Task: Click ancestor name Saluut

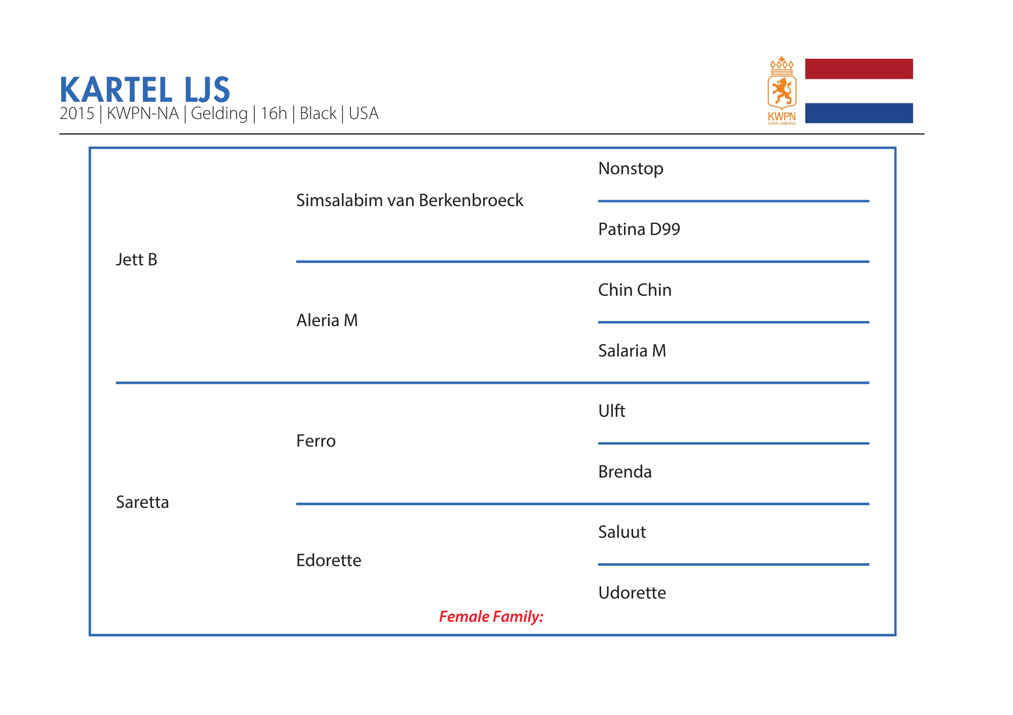Action: [621, 532]
